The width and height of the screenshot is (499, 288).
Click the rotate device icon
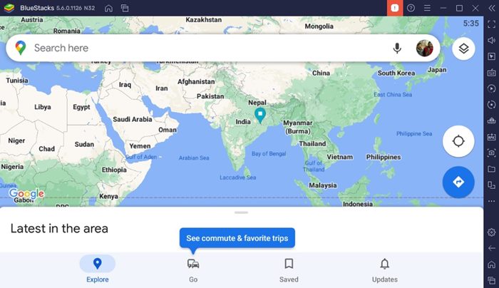491,185
